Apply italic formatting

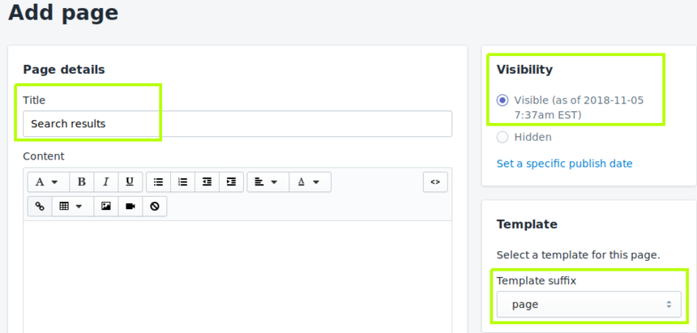pos(106,181)
